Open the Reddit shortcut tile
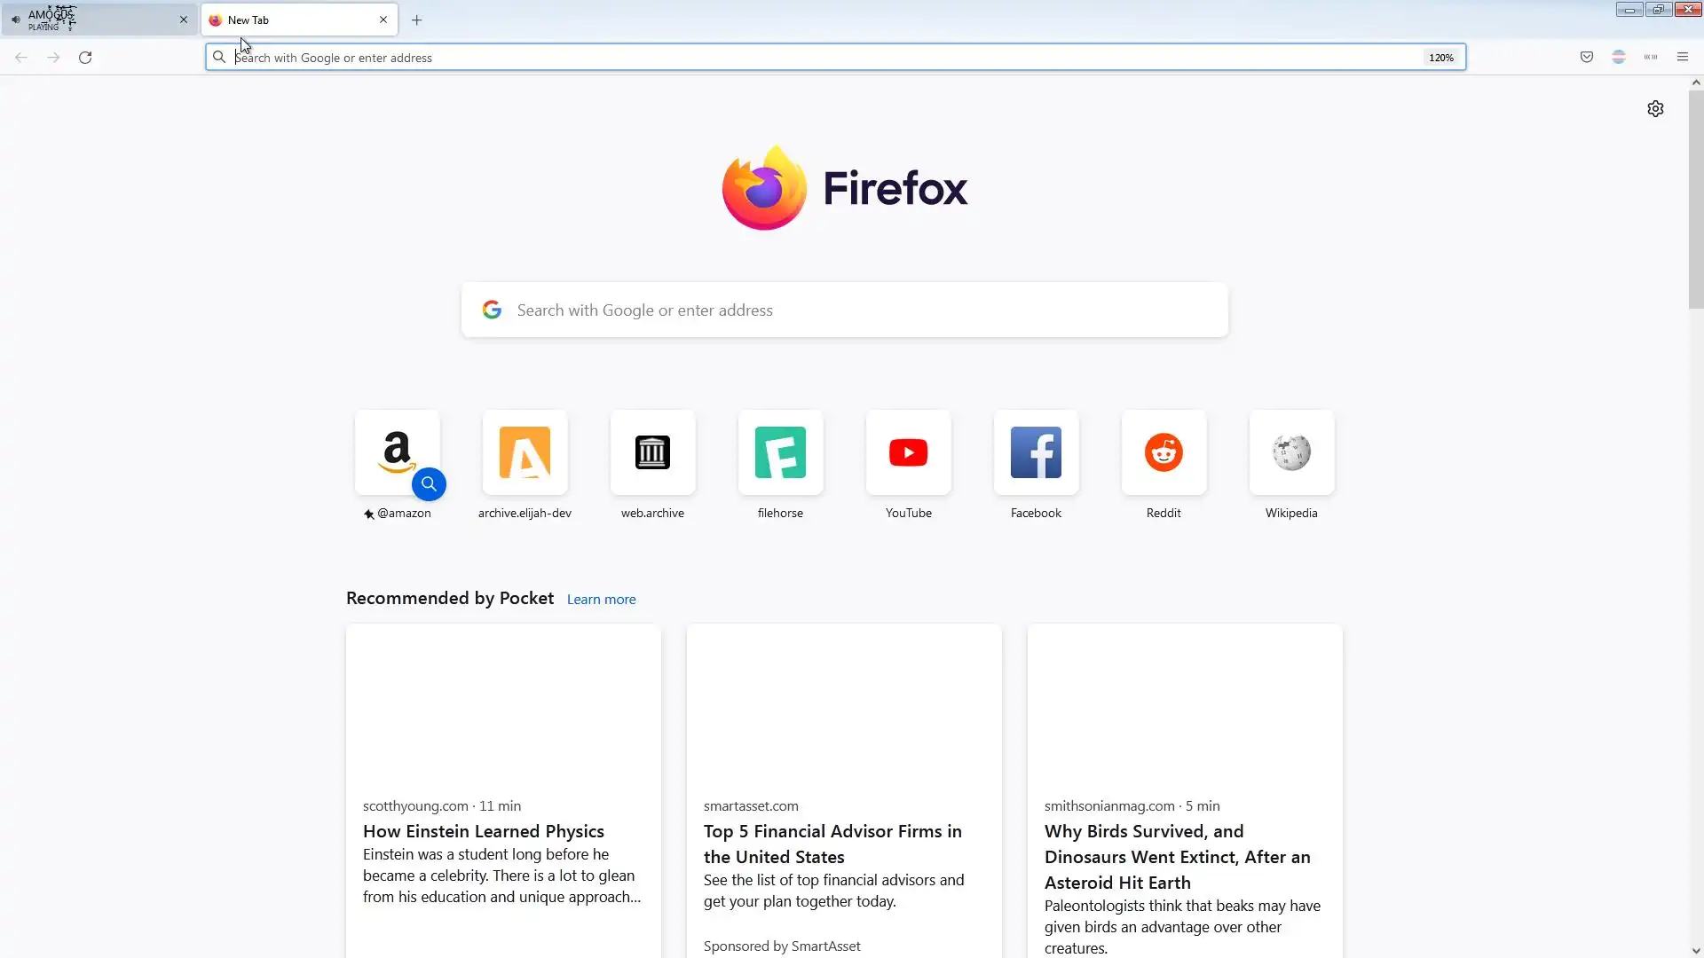This screenshot has width=1704, height=958. (1164, 453)
